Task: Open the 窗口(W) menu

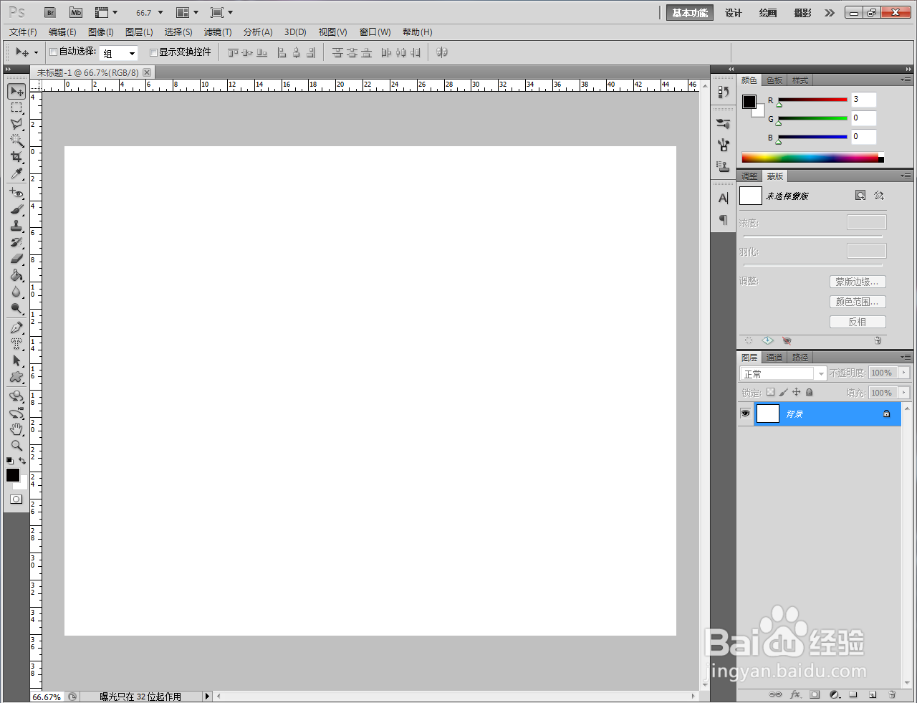Action: pos(375,32)
